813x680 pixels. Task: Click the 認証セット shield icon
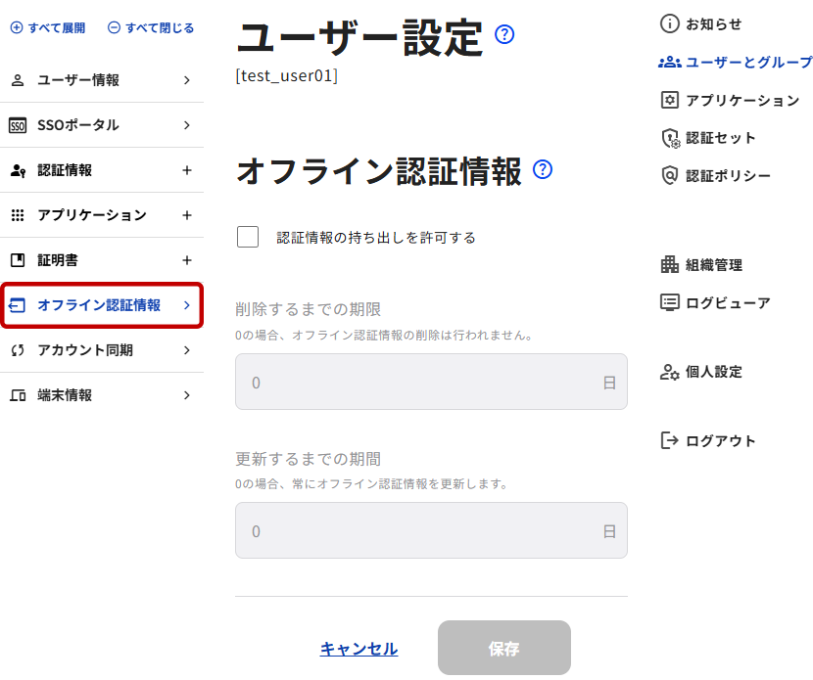[670, 138]
